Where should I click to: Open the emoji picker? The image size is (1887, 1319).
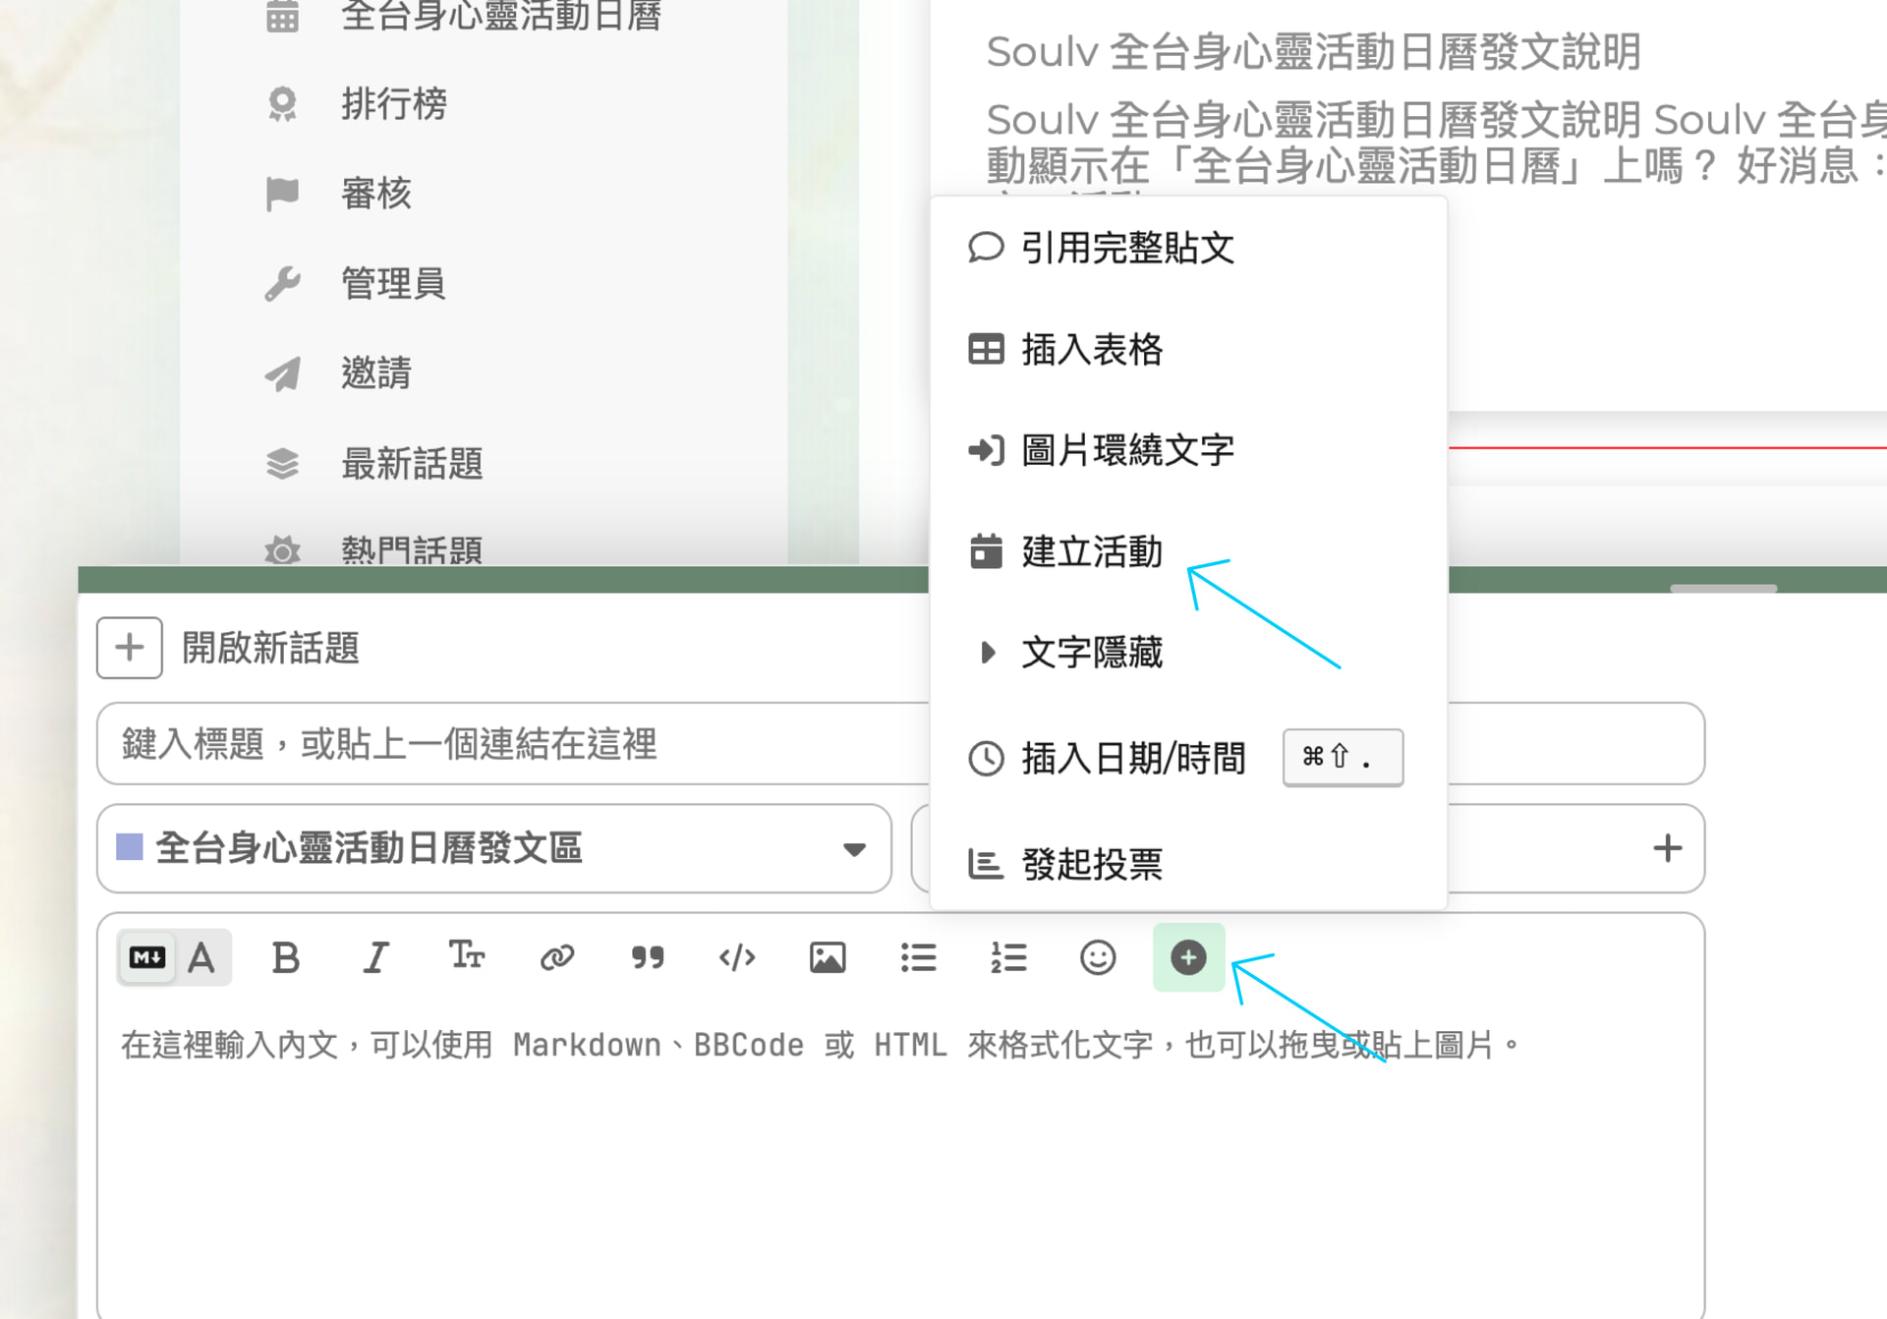[x=1098, y=957]
